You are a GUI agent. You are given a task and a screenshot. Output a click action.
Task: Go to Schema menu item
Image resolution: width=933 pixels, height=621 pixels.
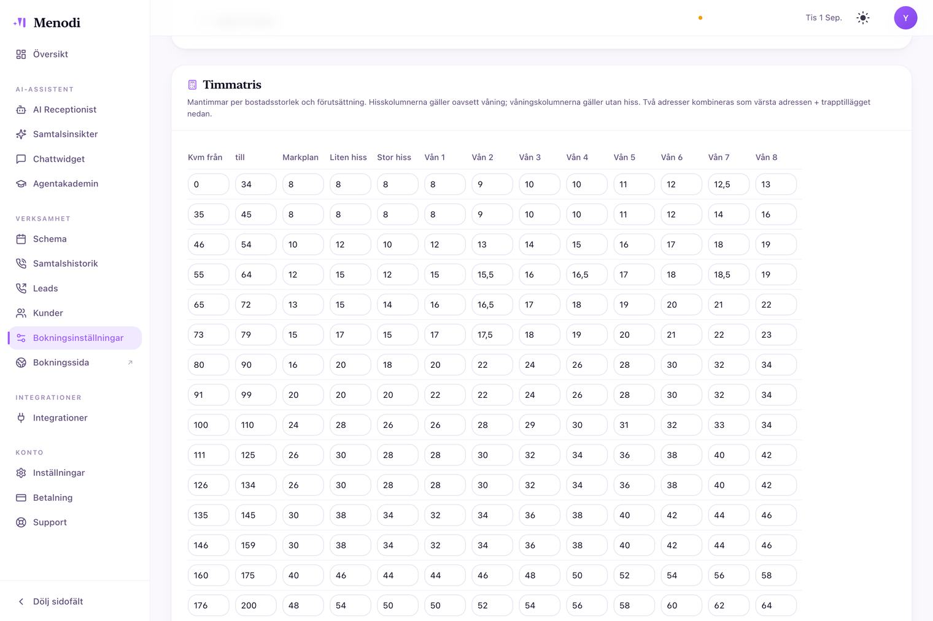point(75,239)
